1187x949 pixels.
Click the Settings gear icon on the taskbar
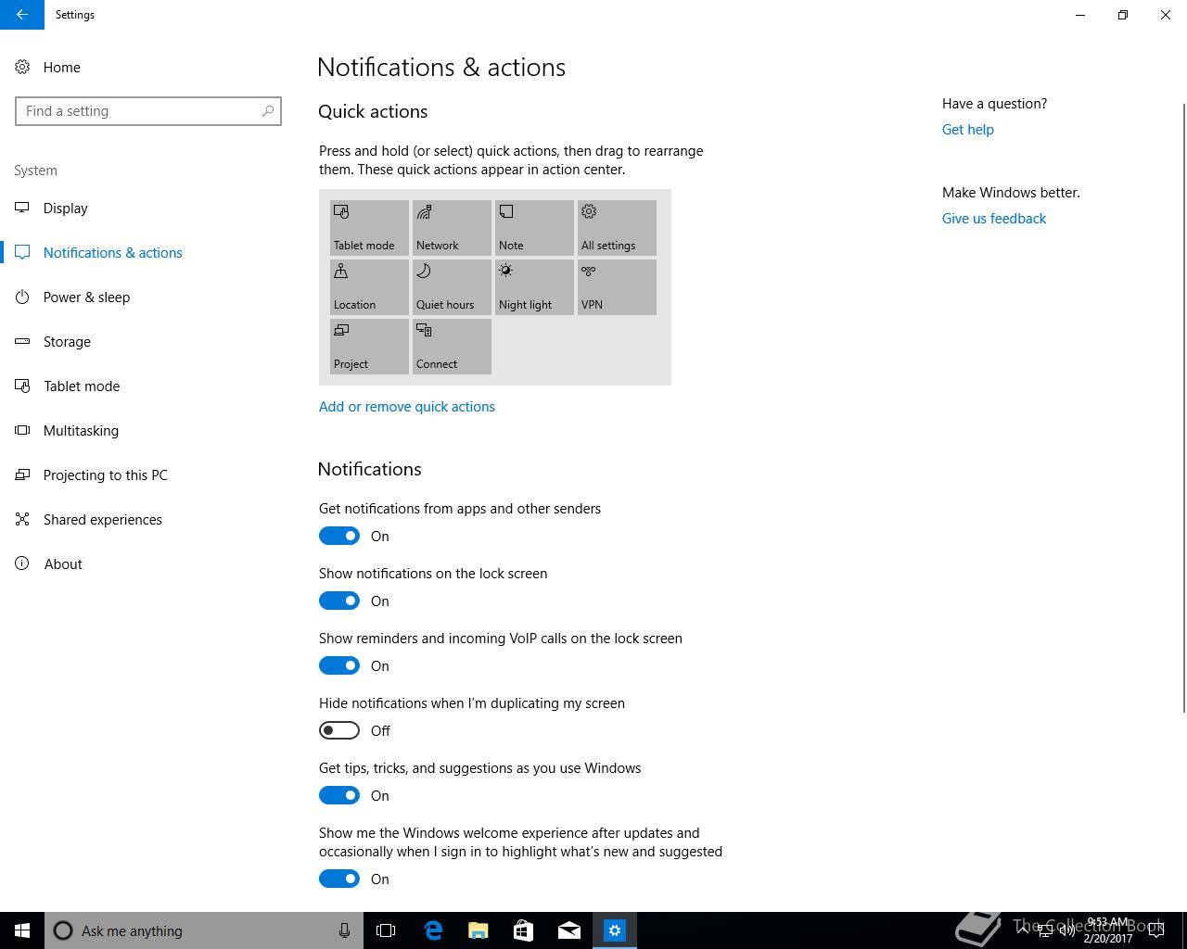[615, 930]
